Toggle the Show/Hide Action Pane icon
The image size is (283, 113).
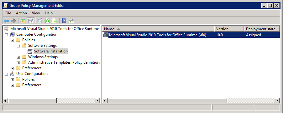tap(71, 21)
